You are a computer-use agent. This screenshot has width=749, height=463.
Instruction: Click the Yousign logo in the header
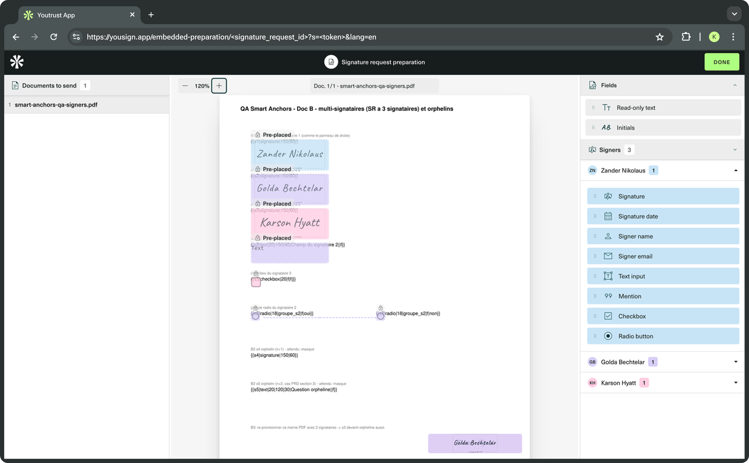click(x=17, y=62)
